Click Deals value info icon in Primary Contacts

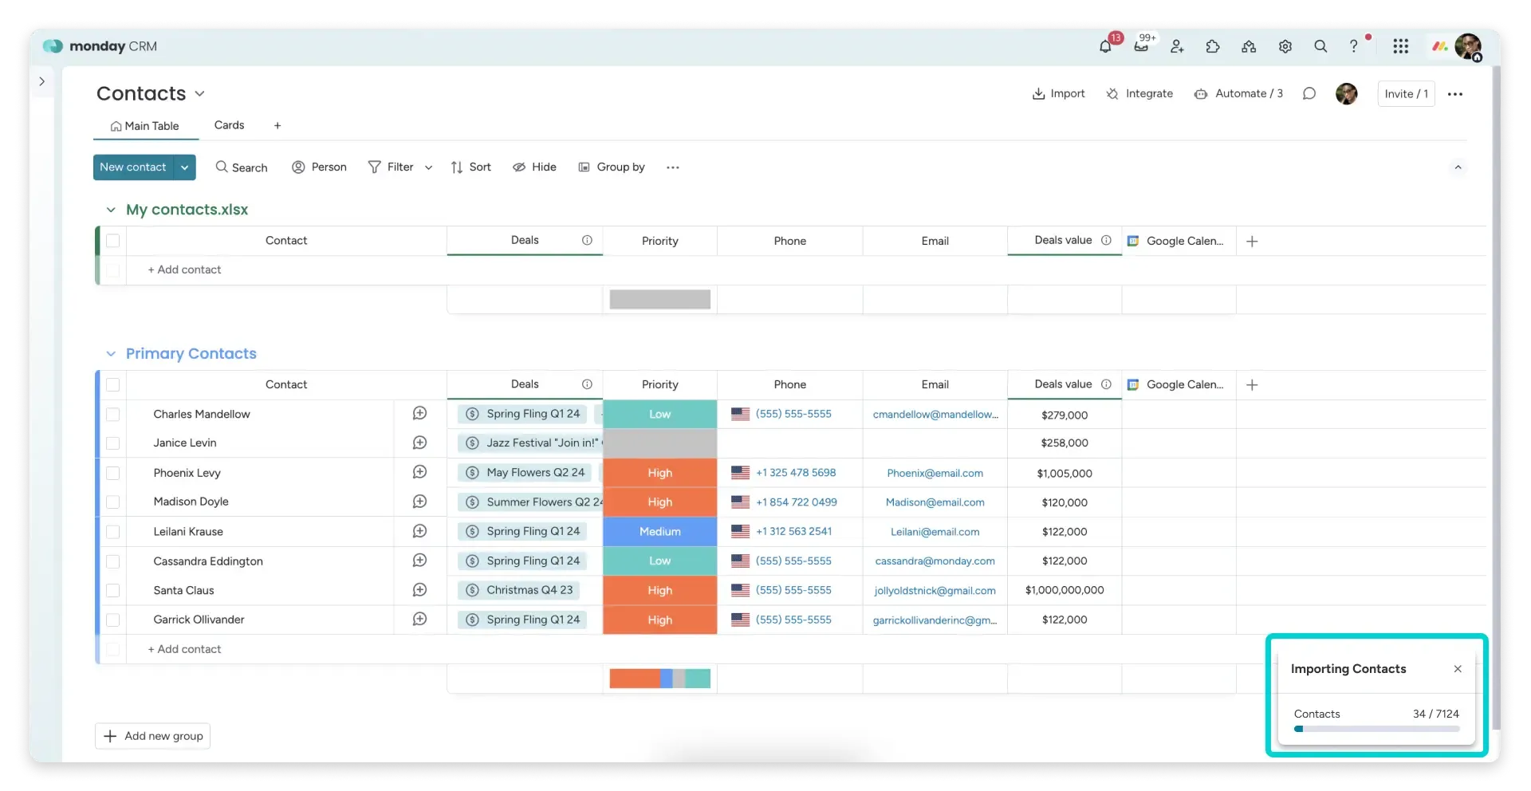click(x=1106, y=384)
